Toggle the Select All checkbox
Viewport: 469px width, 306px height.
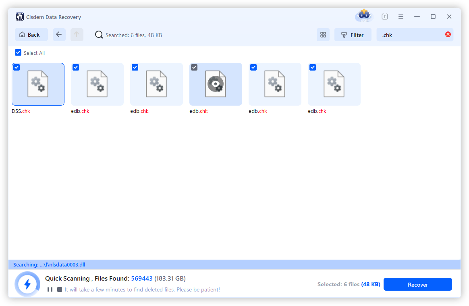click(x=18, y=53)
